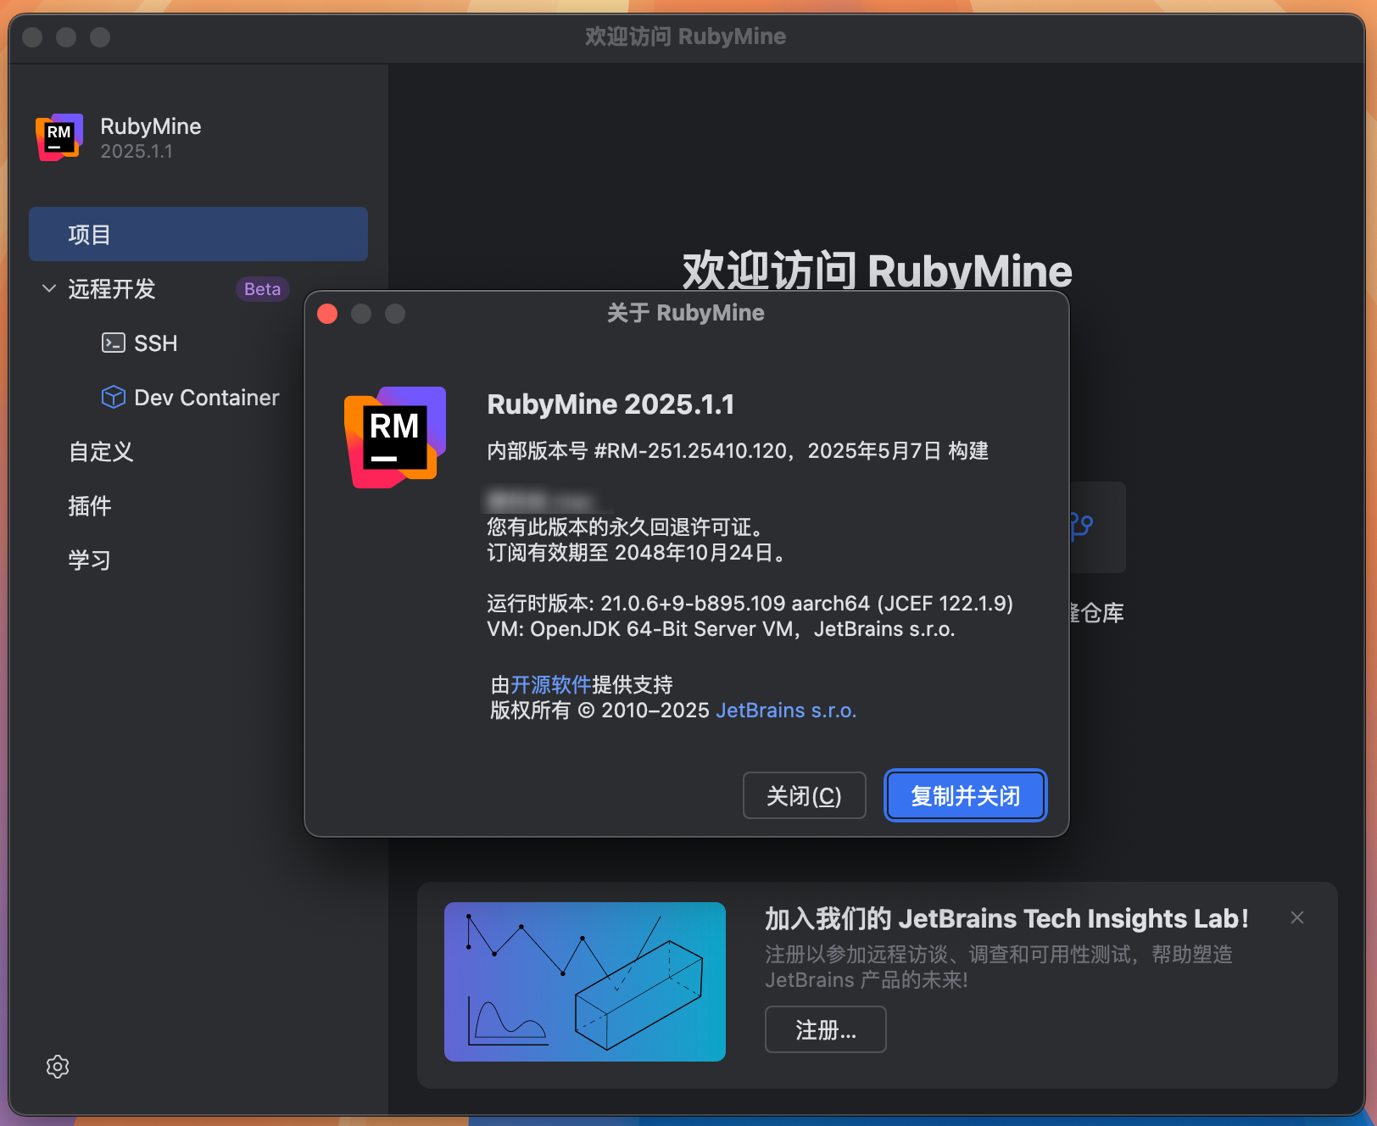Close the About RubyMine dialog with the red button

(327, 314)
